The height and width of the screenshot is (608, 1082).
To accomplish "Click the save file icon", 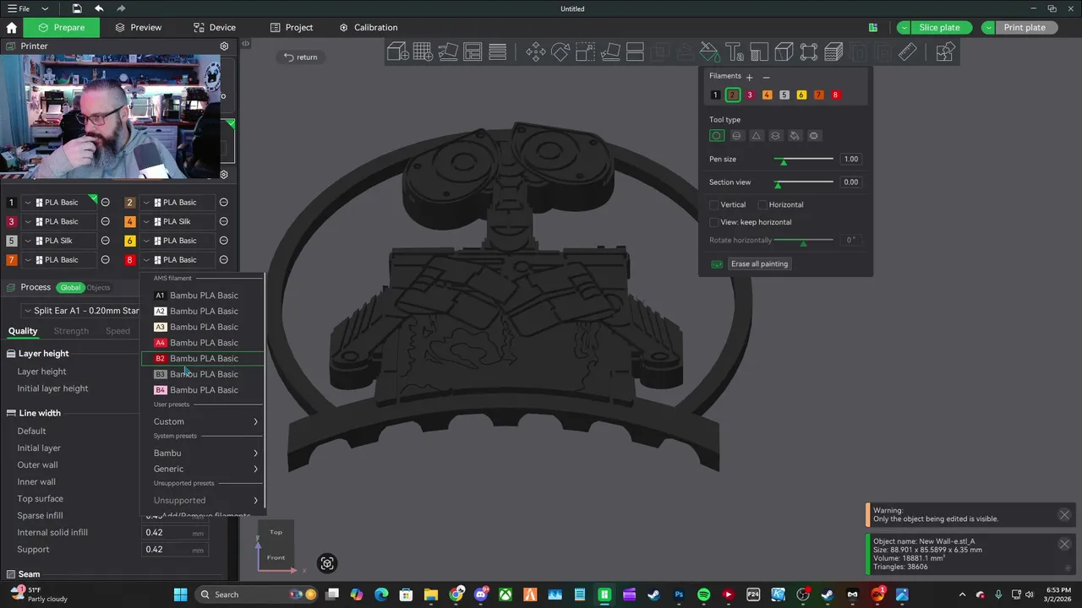I will tap(77, 8).
